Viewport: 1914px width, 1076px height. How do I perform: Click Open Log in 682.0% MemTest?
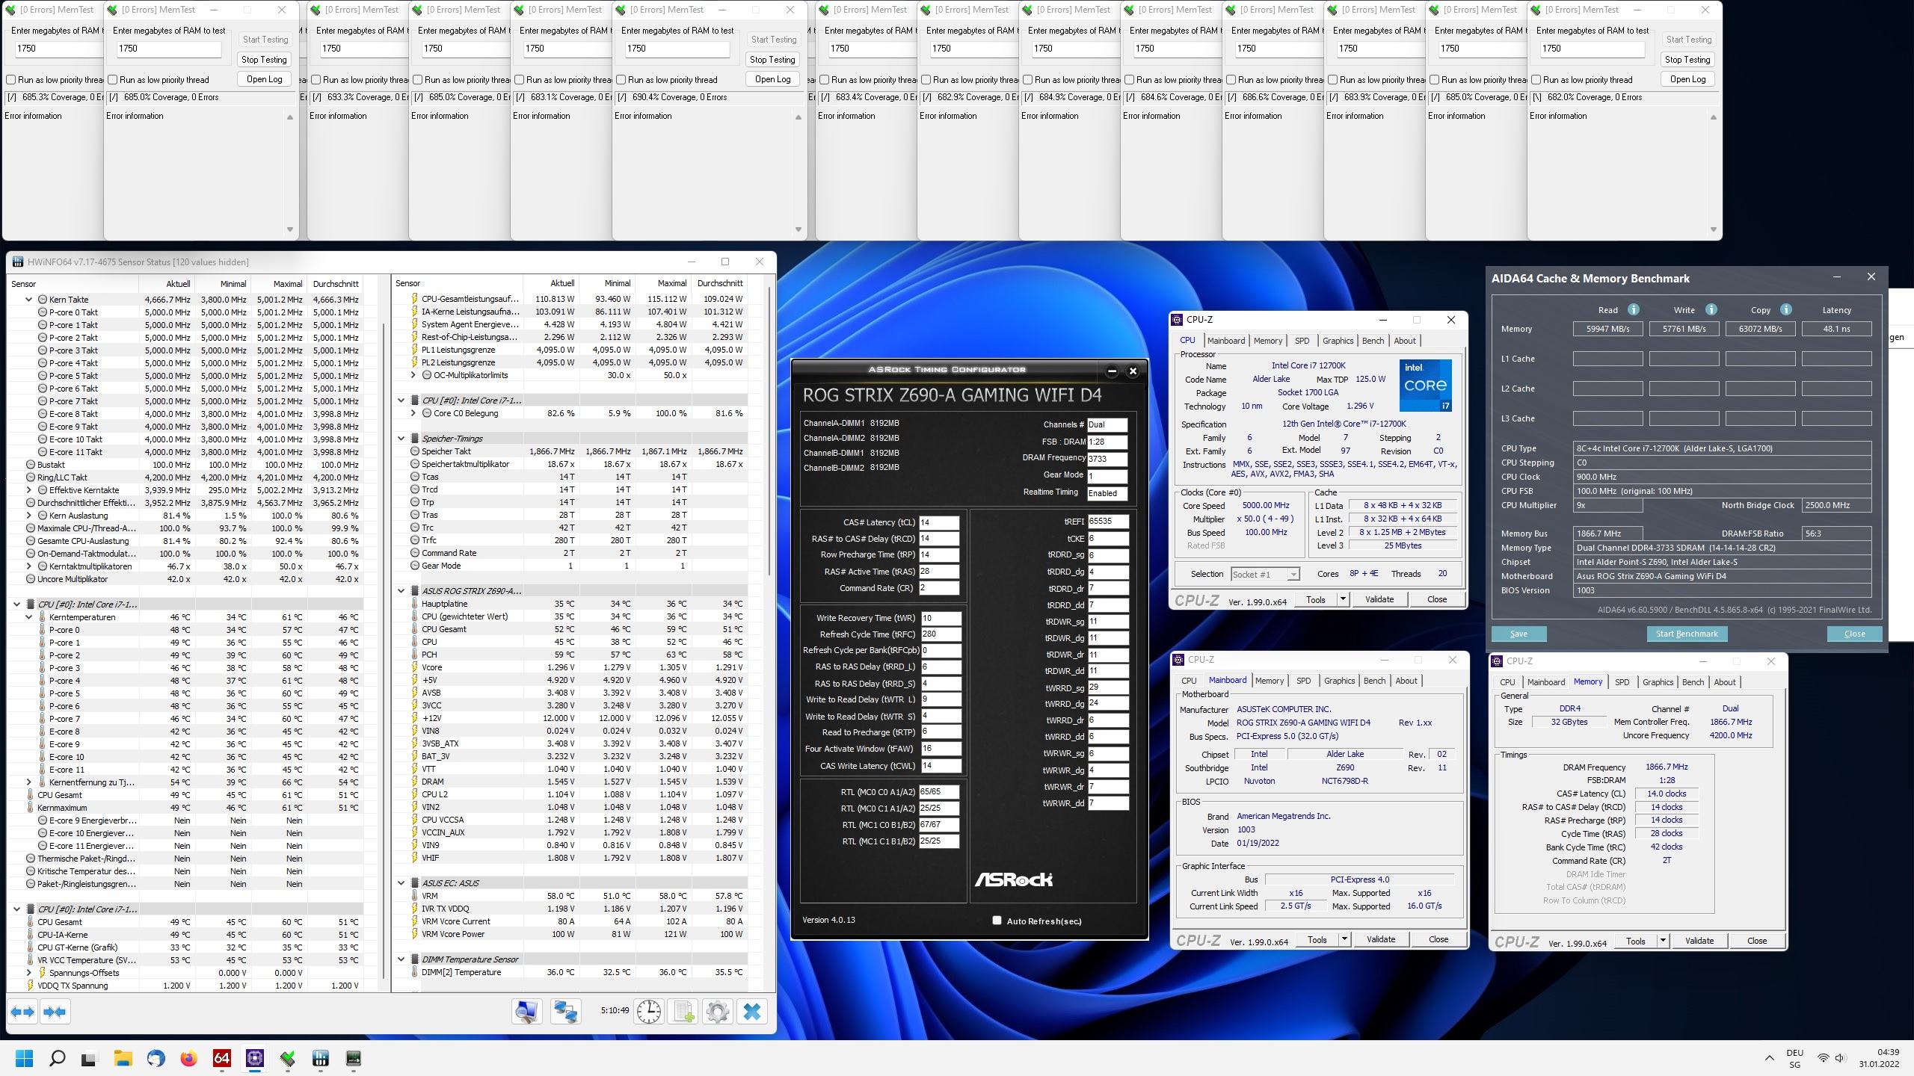click(x=1687, y=79)
